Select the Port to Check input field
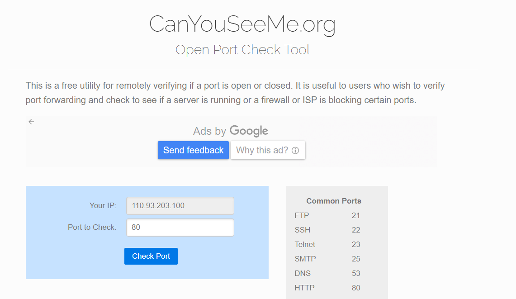The height and width of the screenshot is (299, 516). point(180,228)
